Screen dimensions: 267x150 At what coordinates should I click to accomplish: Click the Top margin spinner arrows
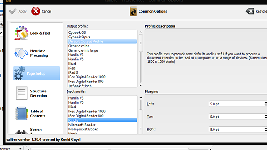tap(266, 117)
